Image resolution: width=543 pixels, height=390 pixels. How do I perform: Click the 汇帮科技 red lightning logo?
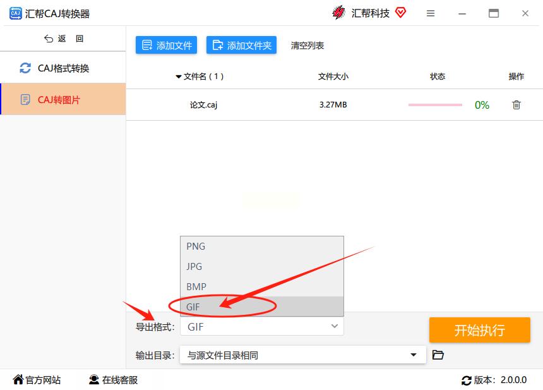[338, 13]
